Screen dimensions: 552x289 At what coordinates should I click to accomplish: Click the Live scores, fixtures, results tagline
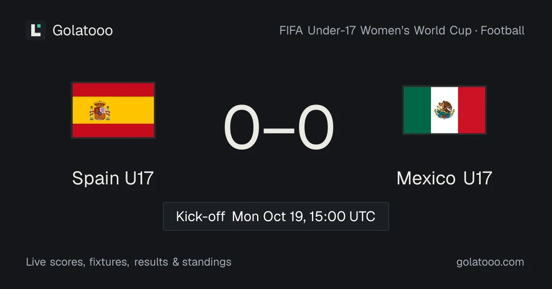point(129,262)
